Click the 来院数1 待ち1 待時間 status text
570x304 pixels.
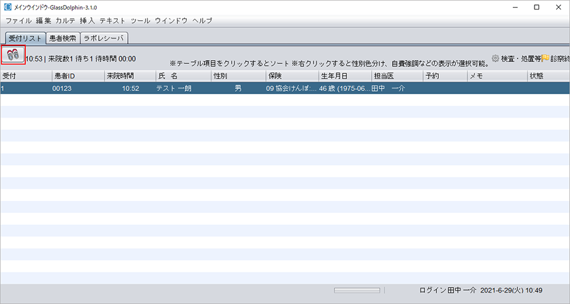coord(92,59)
